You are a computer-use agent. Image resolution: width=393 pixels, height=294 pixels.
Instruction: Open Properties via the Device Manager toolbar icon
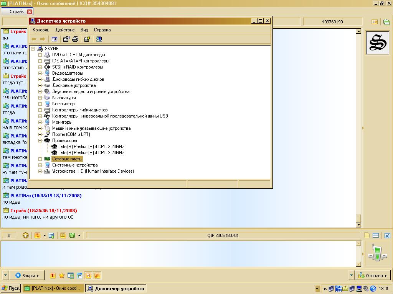click(66, 39)
